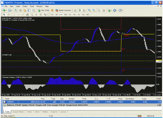Image resolution: width=163 pixels, height=118 pixels.
Task: Open the Tools menu
Action: [x=32, y=6]
